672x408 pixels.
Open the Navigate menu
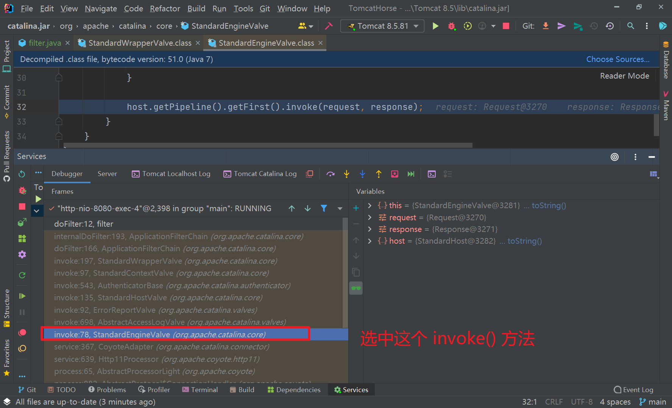(x=100, y=8)
